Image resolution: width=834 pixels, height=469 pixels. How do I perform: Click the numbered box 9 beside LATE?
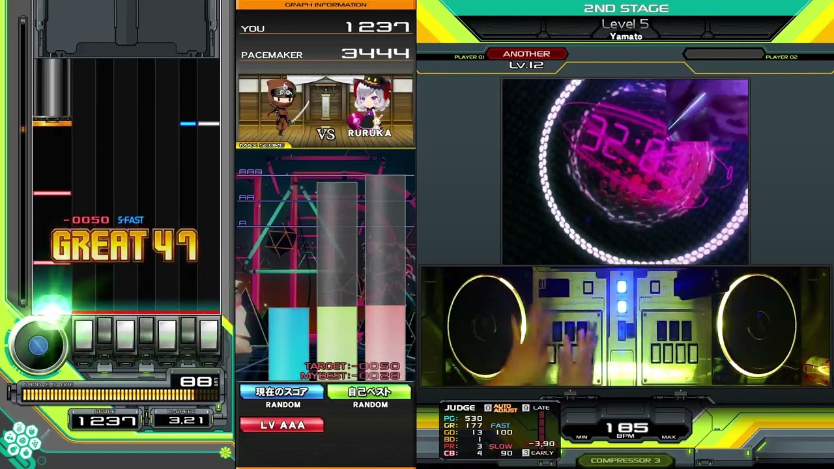526,408
